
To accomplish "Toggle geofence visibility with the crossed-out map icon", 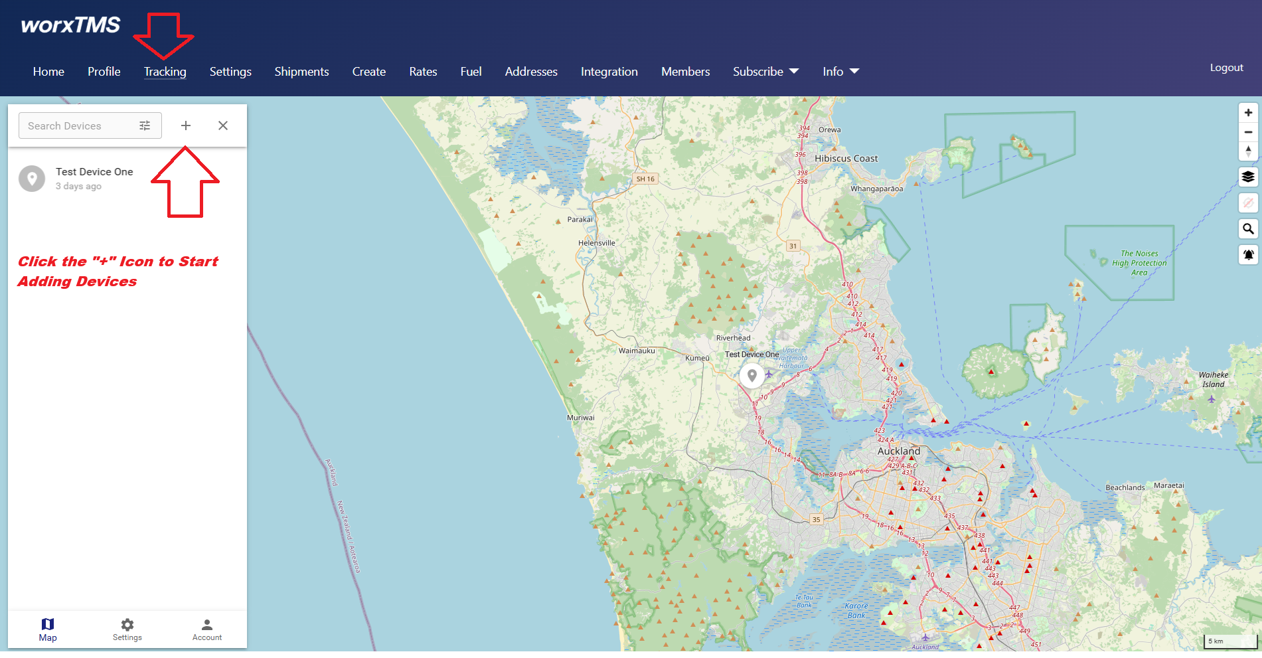I will [1249, 203].
